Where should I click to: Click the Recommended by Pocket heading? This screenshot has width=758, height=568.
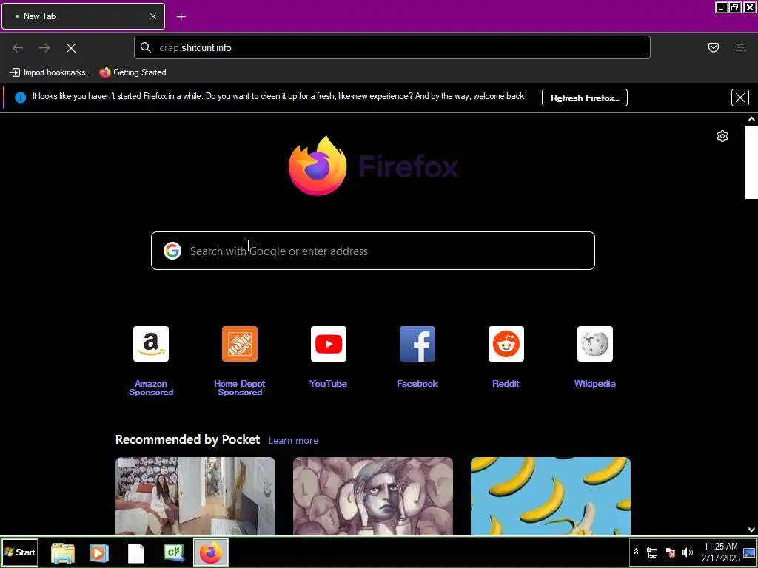coord(187,439)
